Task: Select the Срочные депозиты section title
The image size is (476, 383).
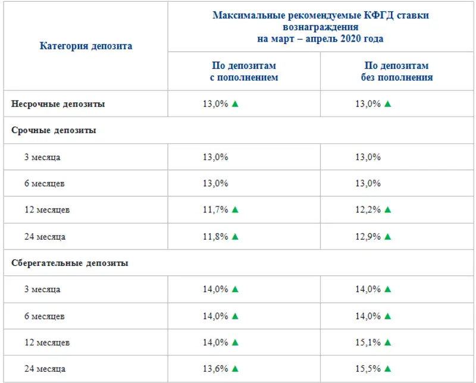Action: (x=54, y=130)
